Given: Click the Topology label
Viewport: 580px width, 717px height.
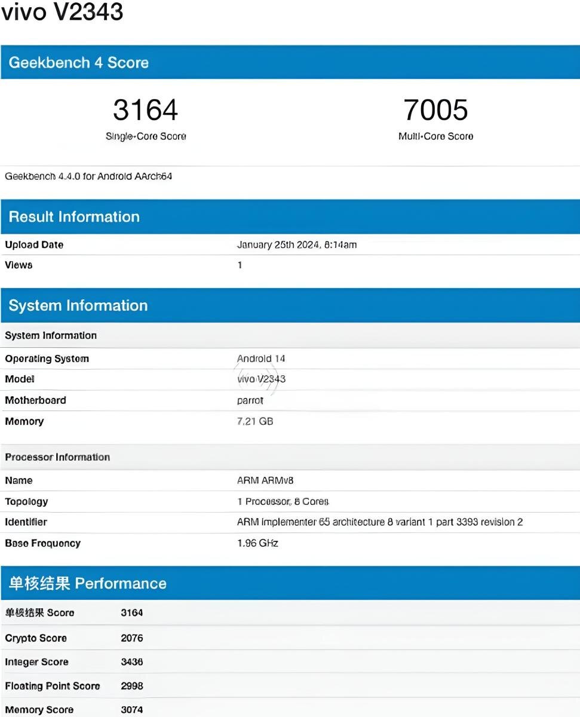Looking at the screenshot, I should click(26, 502).
